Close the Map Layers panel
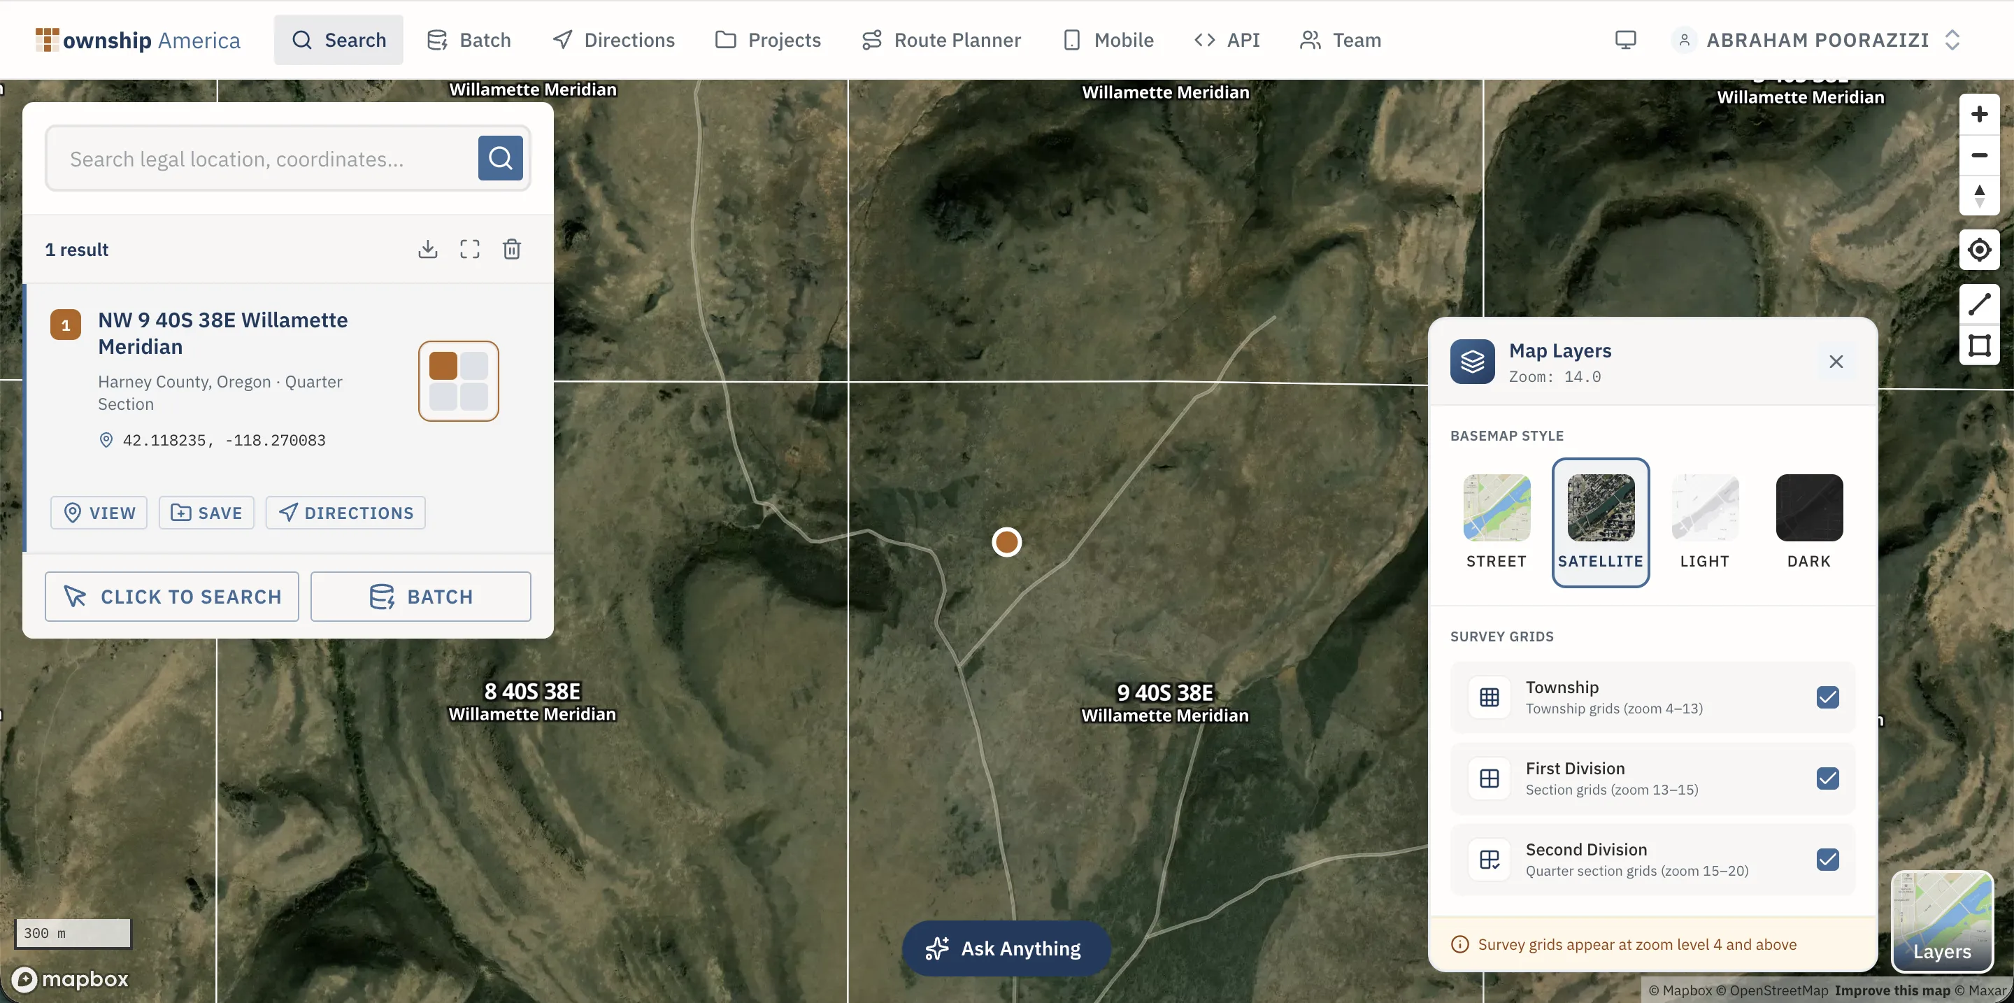This screenshot has width=2014, height=1003. tap(1836, 361)
